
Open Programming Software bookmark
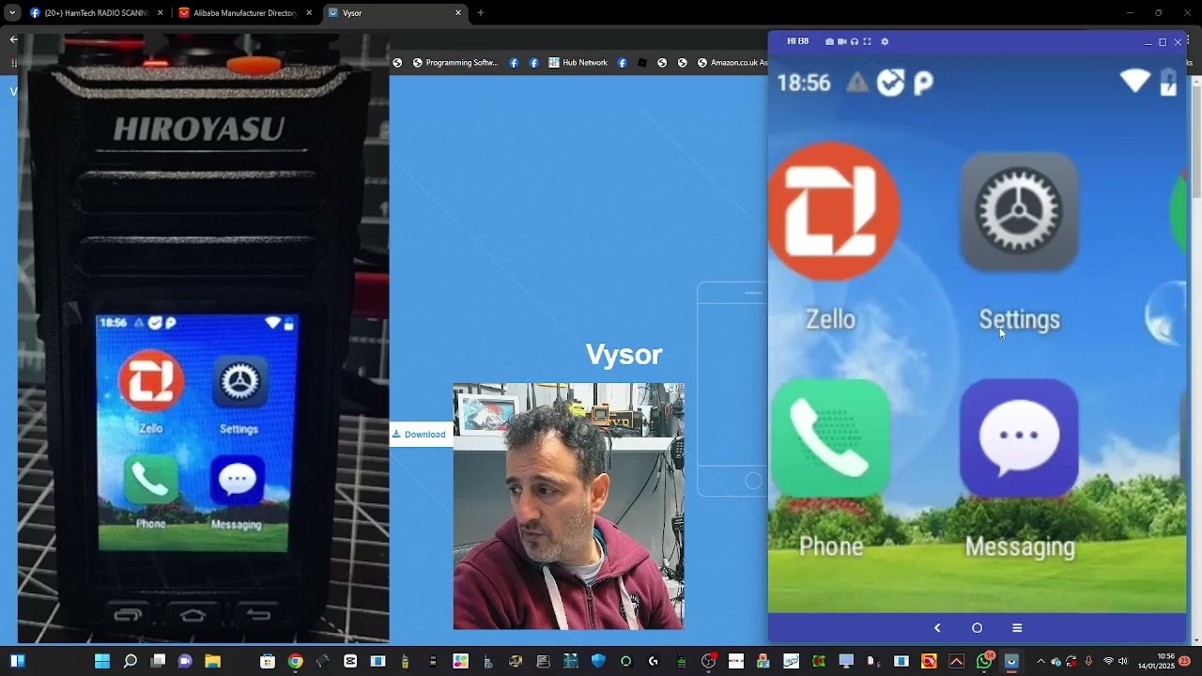(x=455, y=63)
